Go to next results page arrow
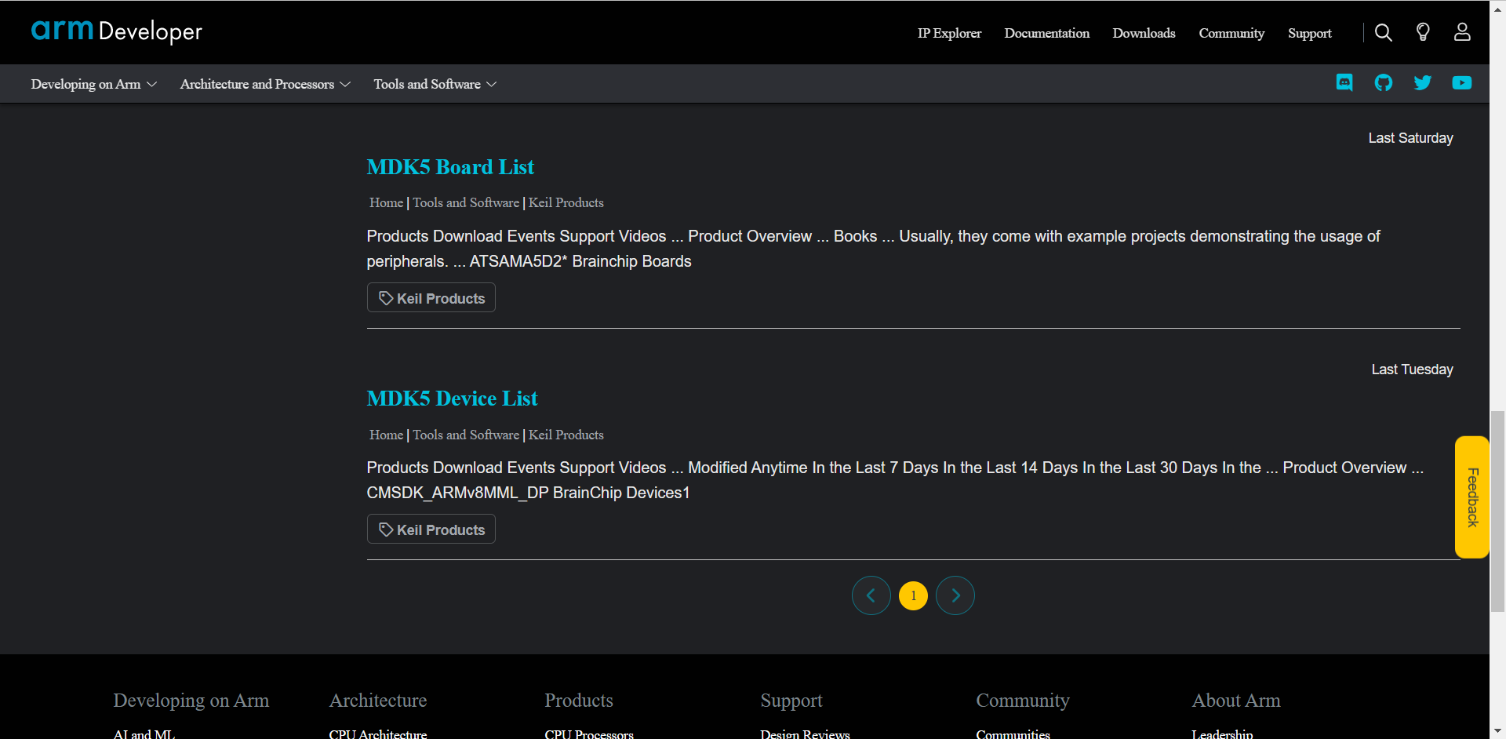The image size is (1506, 739). pos(955,595)
